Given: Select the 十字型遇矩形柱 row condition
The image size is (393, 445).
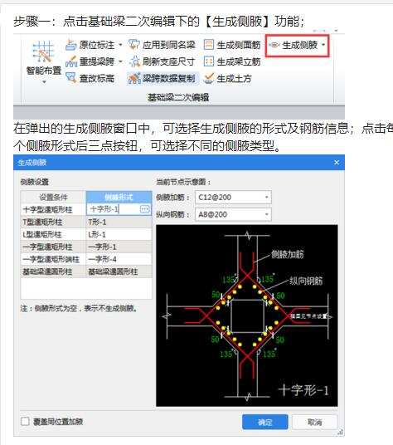Looking at the screenshot, I should [x=53, y=210].
